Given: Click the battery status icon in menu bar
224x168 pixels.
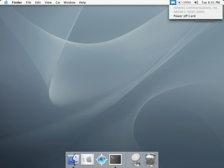Looking at the screenshot, I should pyautogui.click(x=180, y=3).
